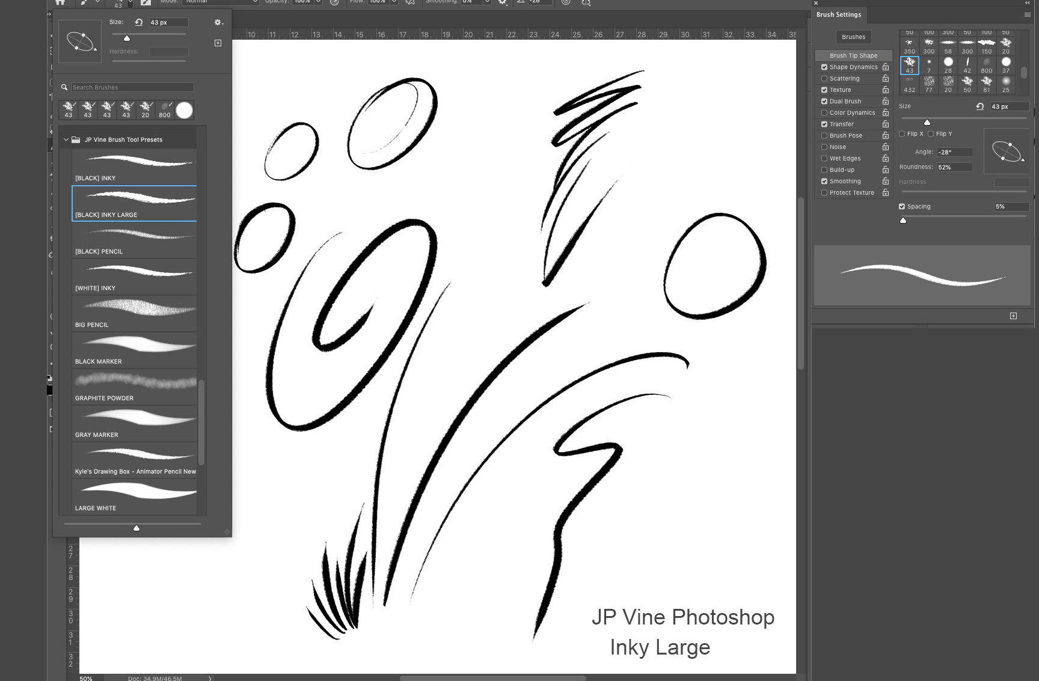Select the recent 800 brush in the picker
Image resolution: width=1039 pixels, height=681 pixels.
click(165, 110)
